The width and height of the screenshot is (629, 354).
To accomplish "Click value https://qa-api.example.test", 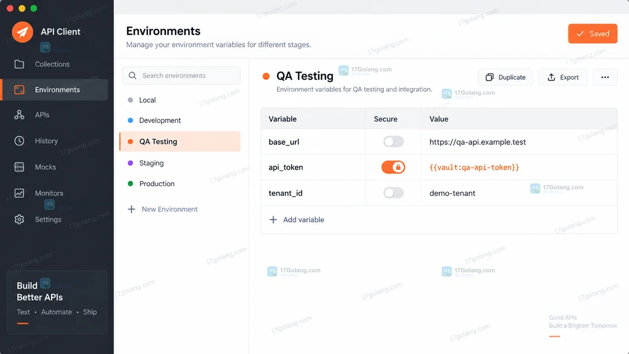I will coord(477,142).
